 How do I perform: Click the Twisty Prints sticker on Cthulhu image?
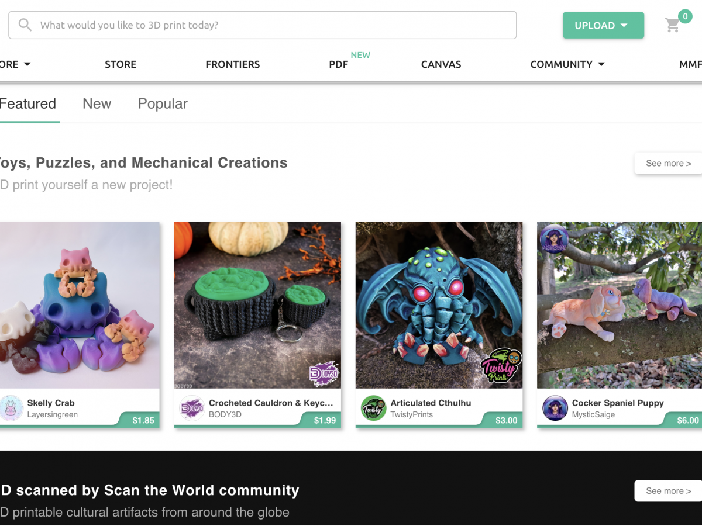pyautogui.click(x=500, y=366)
